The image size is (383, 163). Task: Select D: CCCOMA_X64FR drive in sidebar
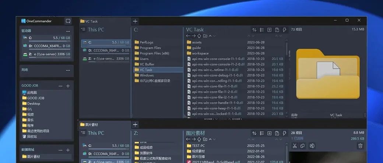(46, 46)
